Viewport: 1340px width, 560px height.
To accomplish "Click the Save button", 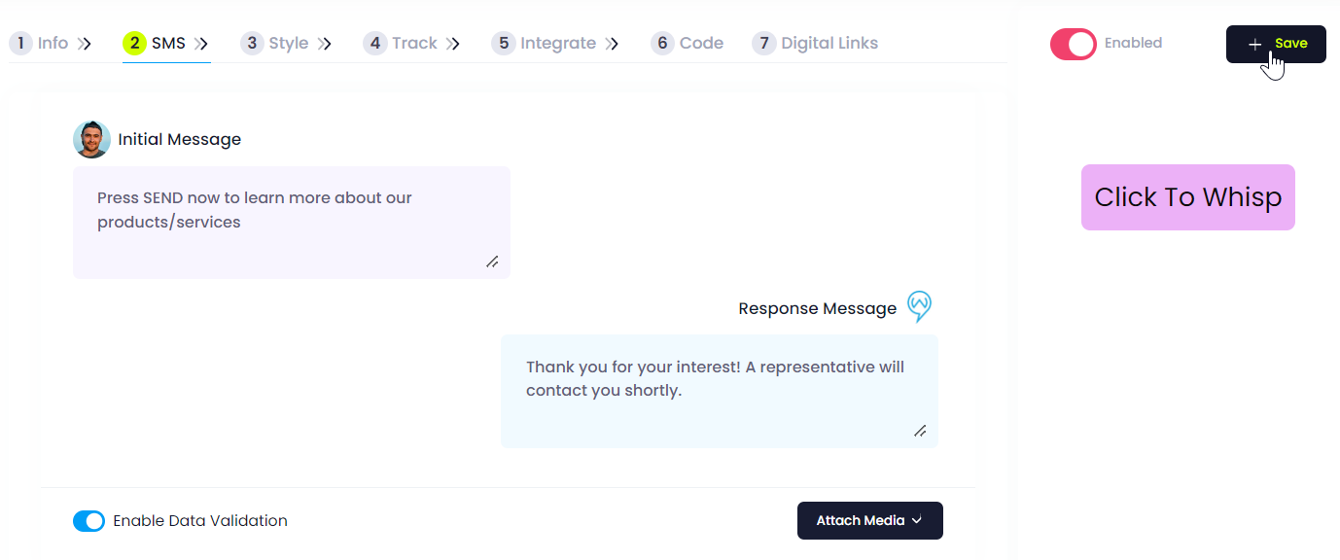I will click(x=1276, y=44).
